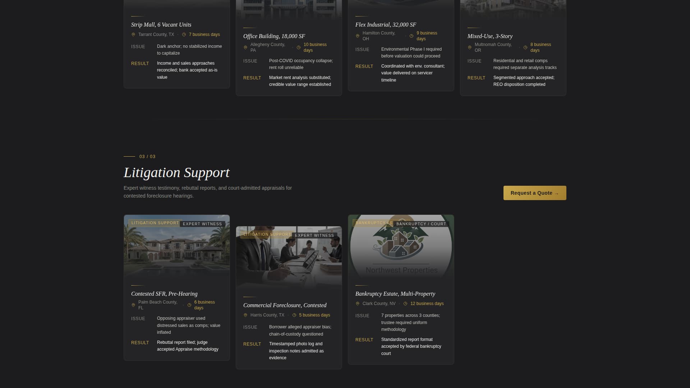690x388 pixels.
Task: Click the location pin on Mixed-Use card
Action: [469, 47]
